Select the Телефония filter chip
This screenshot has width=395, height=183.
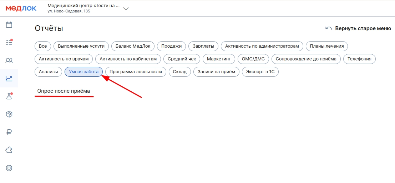pos(359,59)
